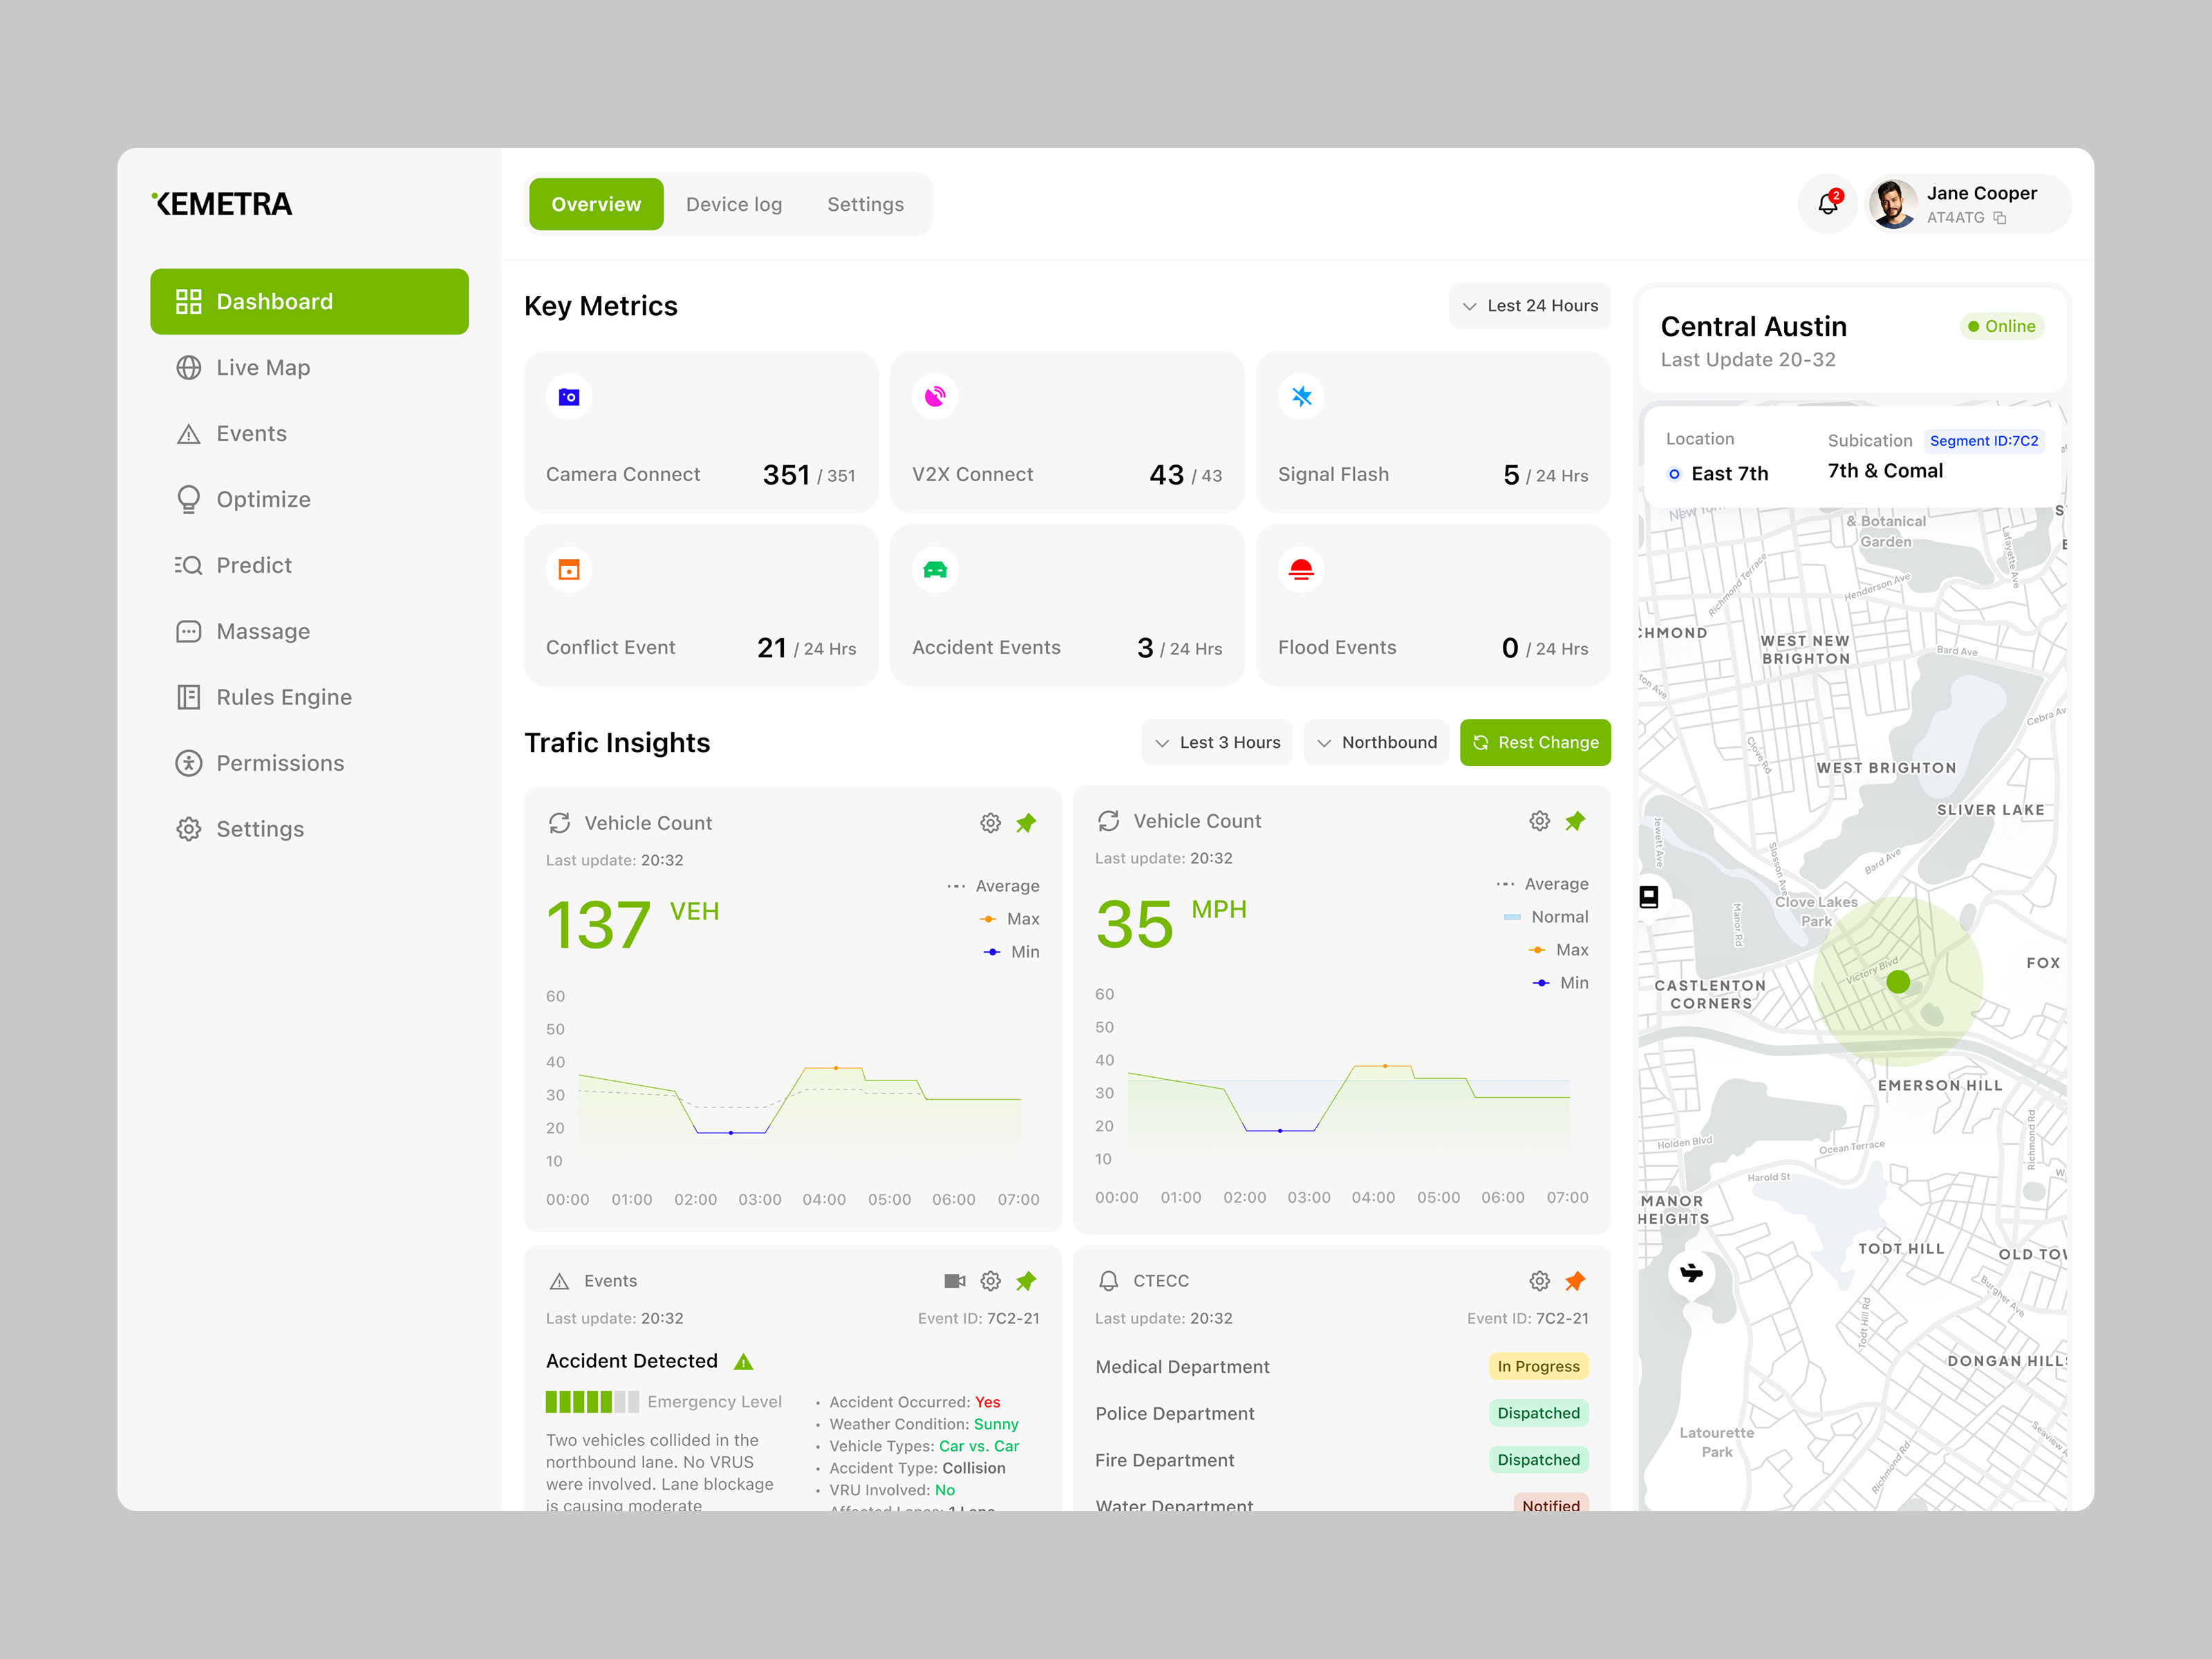2212x1659 pixels.
Task: Click the Camera Connect camera icon
Action: point(569,397)
